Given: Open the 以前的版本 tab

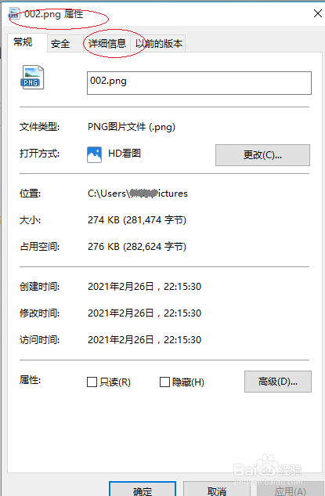Looking at the screenshot, I should tap(159, 43).
